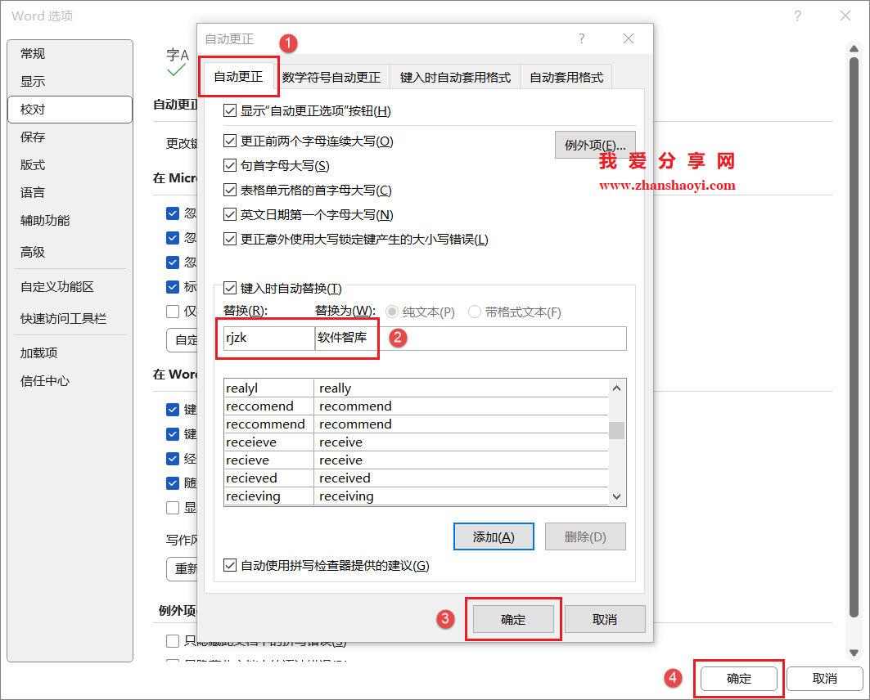Screen dimensions: 870x700
Task: Click the replacement list scrollbar thumb
Action: coord(617,430)
